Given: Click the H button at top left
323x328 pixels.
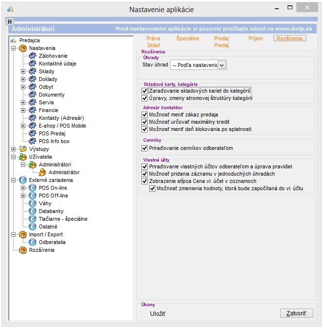Looking at the screenshot, I should point(10,22).
